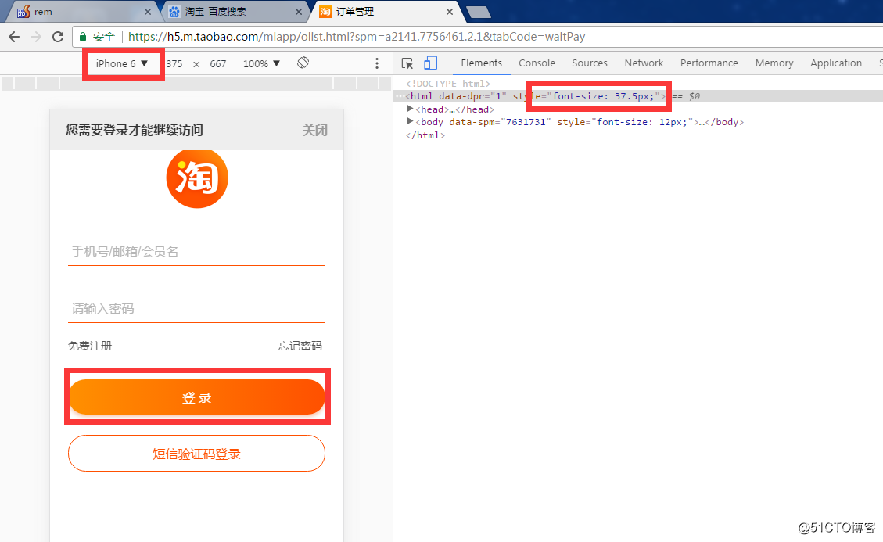
Task: Open the device toolbar three-dot options
Action: [377, 63]
